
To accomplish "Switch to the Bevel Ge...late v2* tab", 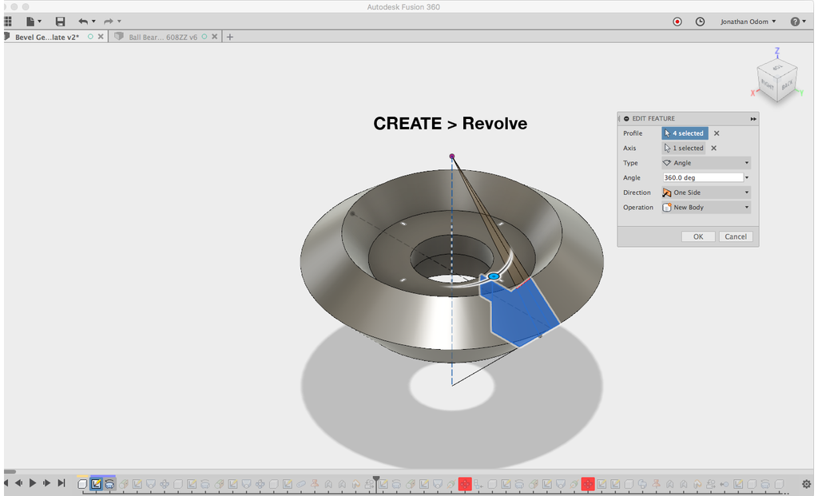I will [47, 37].
